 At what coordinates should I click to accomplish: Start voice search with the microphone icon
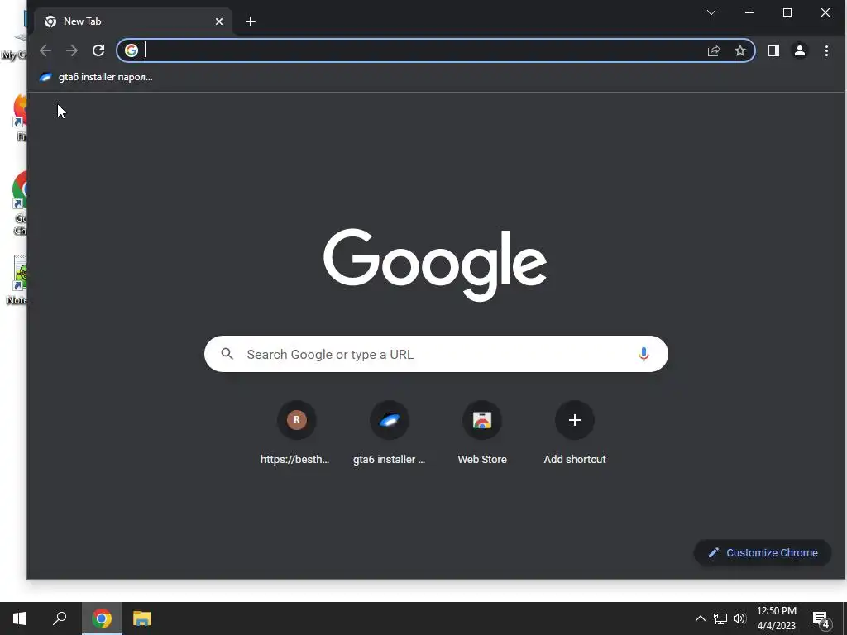pyautogui.click(x=644, y=354)
